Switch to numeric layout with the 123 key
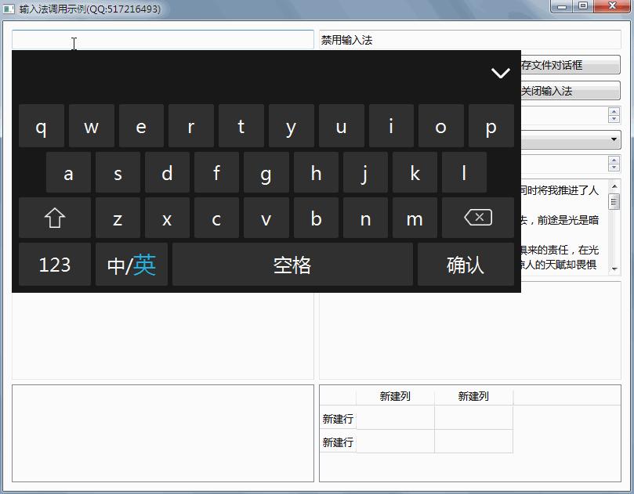634x494 pixels. click(54, 265)
